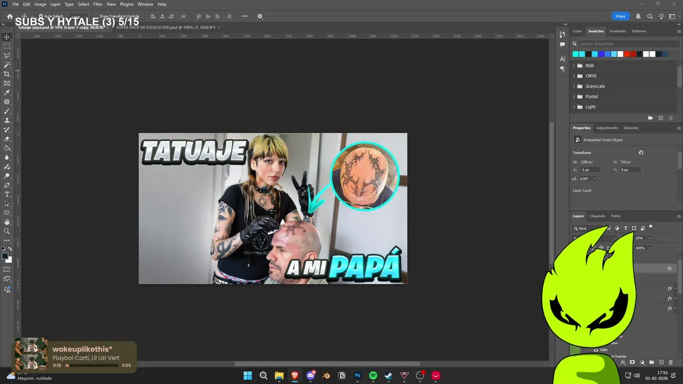Select the Polygonal Lasso tool

coord(7,55)
